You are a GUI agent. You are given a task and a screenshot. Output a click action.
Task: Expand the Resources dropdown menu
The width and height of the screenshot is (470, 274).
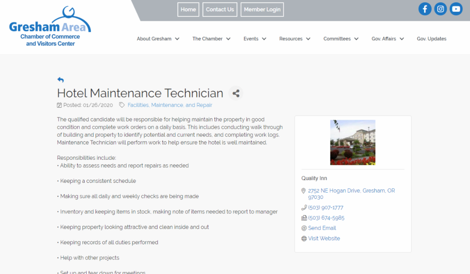pyautogui.click(x=295, y=39)
